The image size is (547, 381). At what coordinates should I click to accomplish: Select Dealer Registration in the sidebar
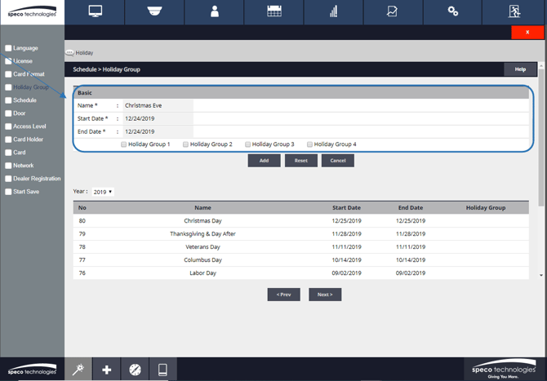[x=37, y=179]
